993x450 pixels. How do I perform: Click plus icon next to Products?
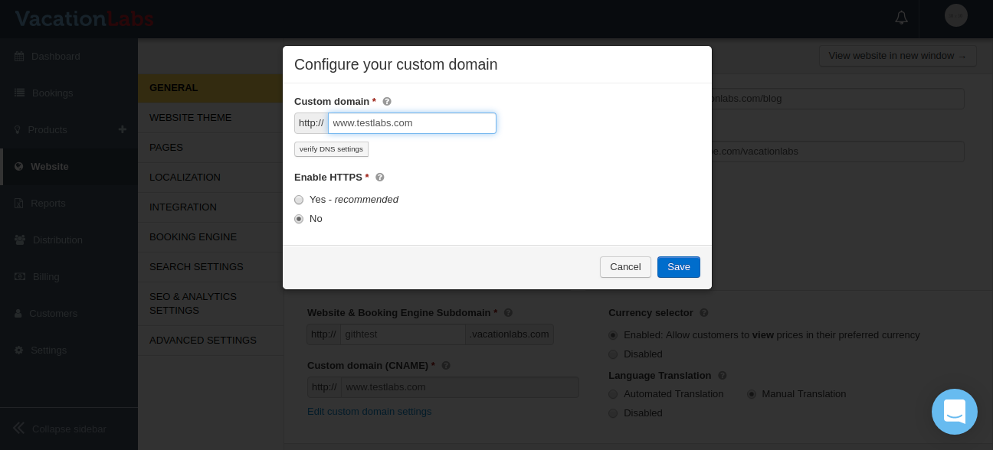tap(123, 129)
